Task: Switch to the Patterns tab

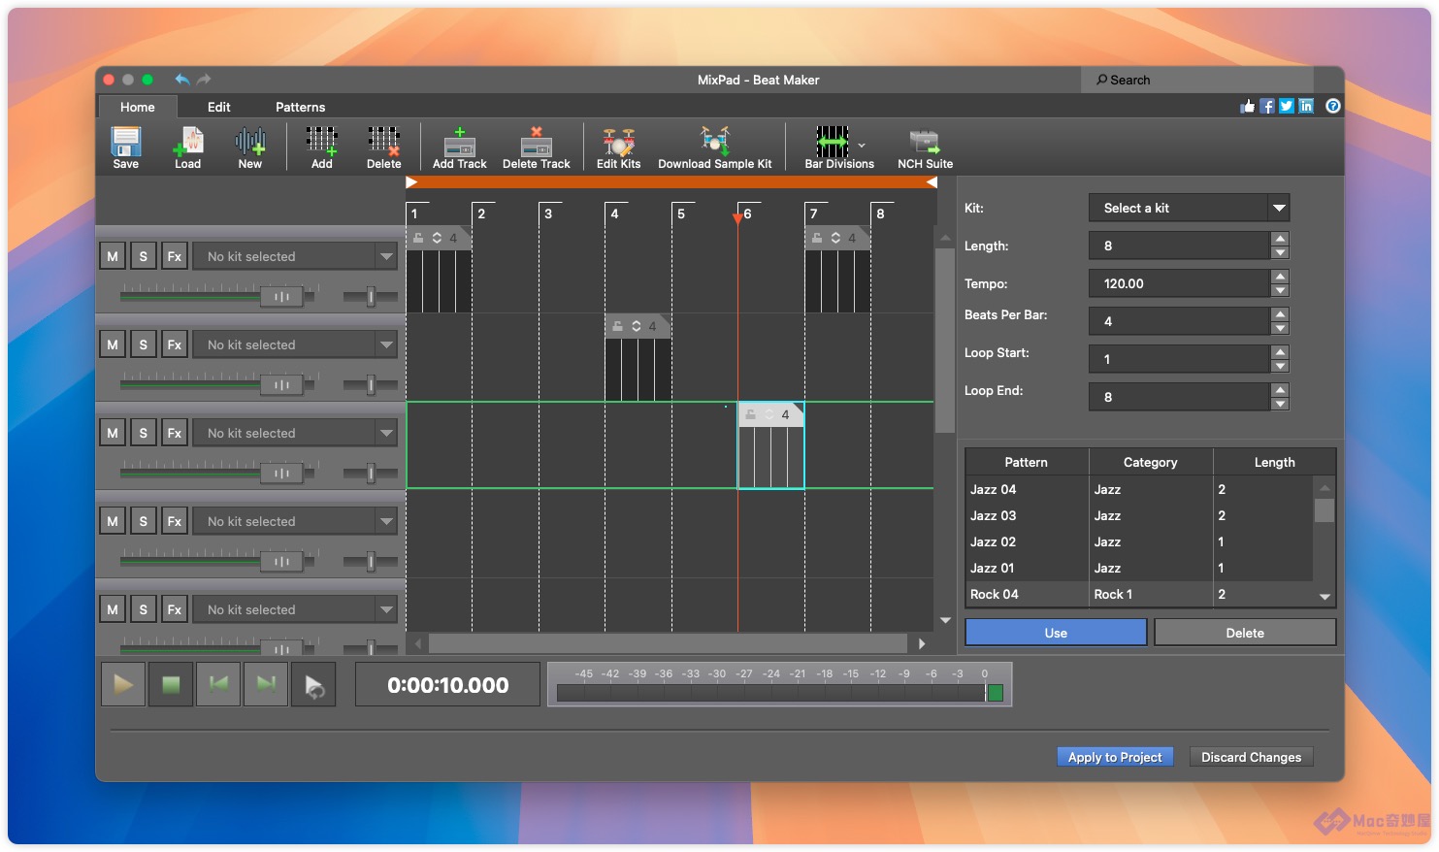Action: point(301,107)
